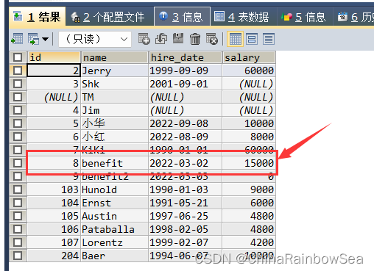
Task: Sort by the name column header
Action: pos(115,57)
